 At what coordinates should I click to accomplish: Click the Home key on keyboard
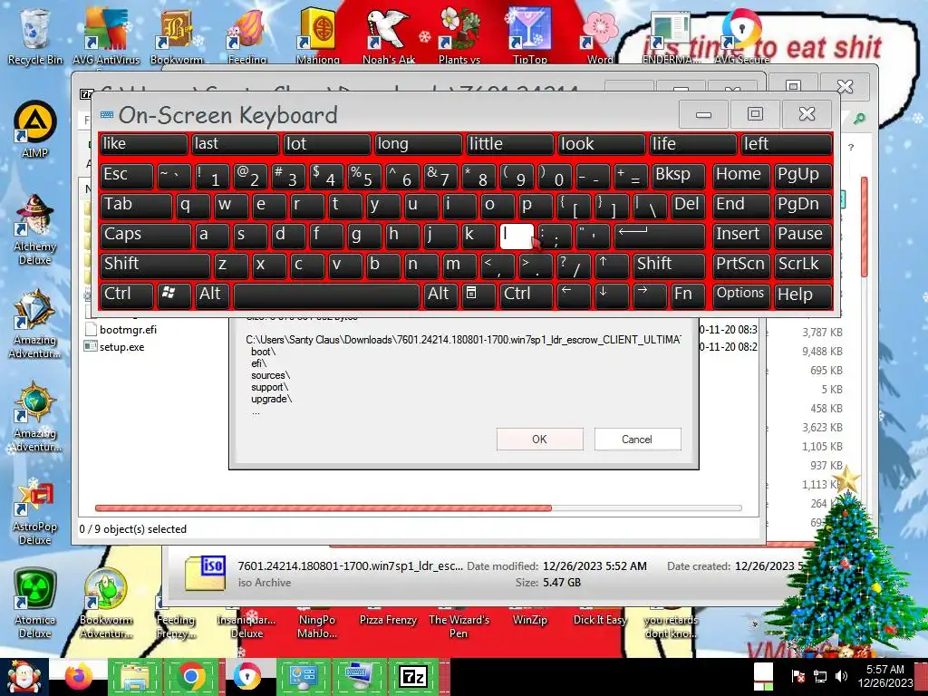click(x=741, y=176)
